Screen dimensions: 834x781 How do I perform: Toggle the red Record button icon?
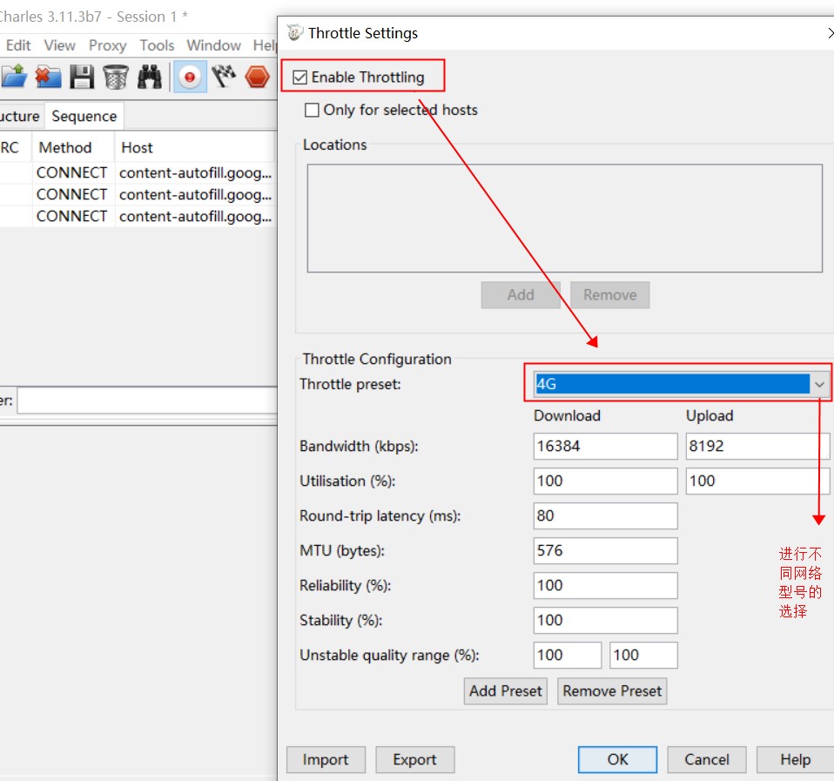[x=190, y=77]
